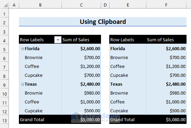Select row 1 header
The height and width of the screenshot is (128, 191).
(x=4, y=13)
